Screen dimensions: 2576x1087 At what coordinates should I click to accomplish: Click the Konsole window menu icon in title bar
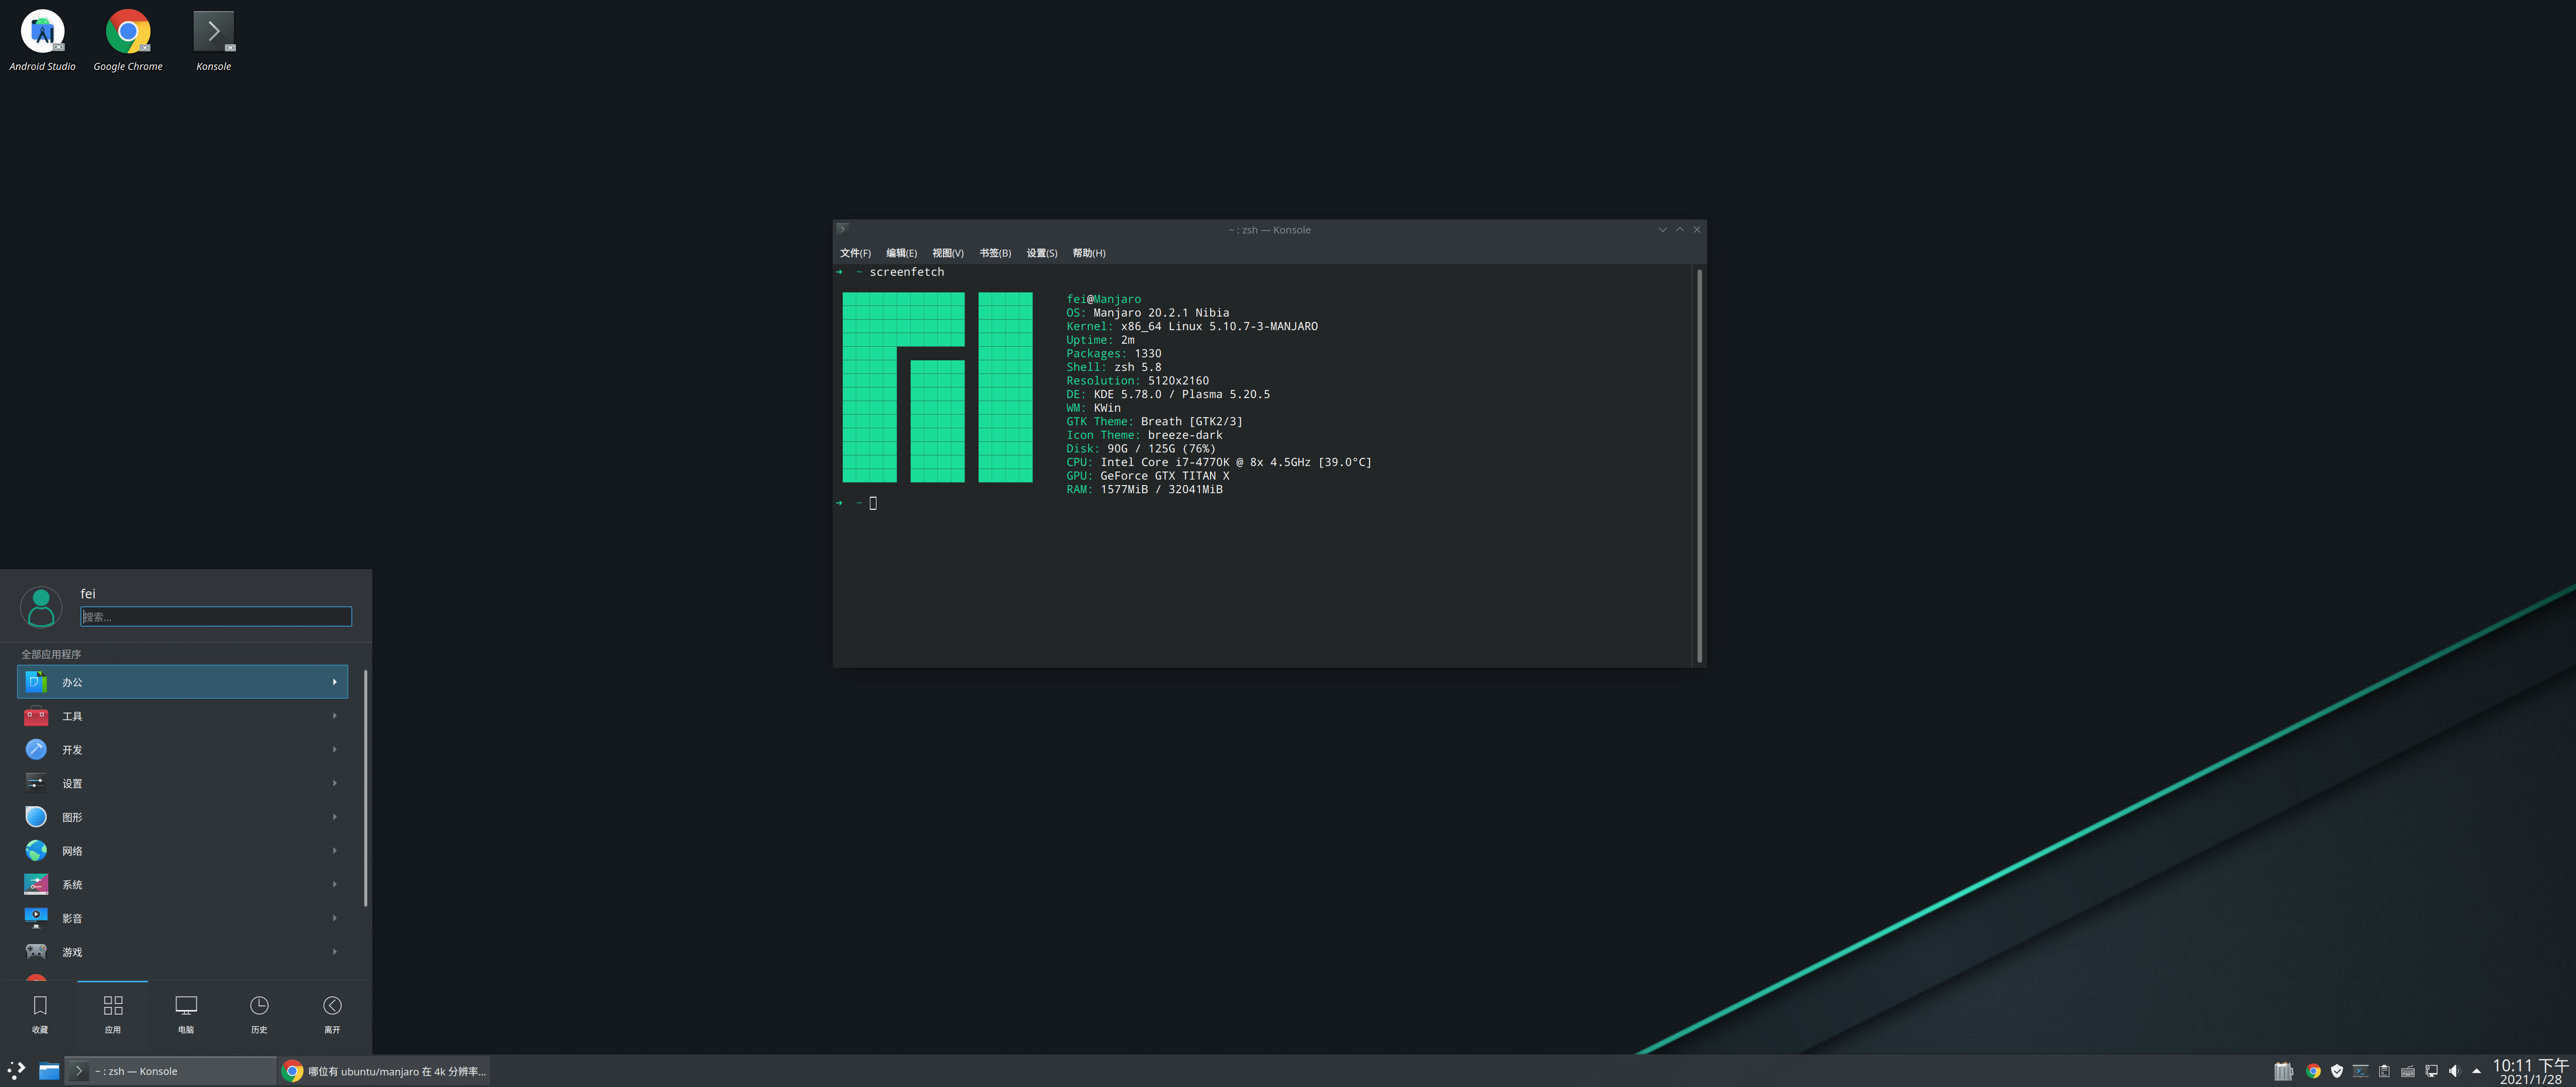click(x=843, y=229)
